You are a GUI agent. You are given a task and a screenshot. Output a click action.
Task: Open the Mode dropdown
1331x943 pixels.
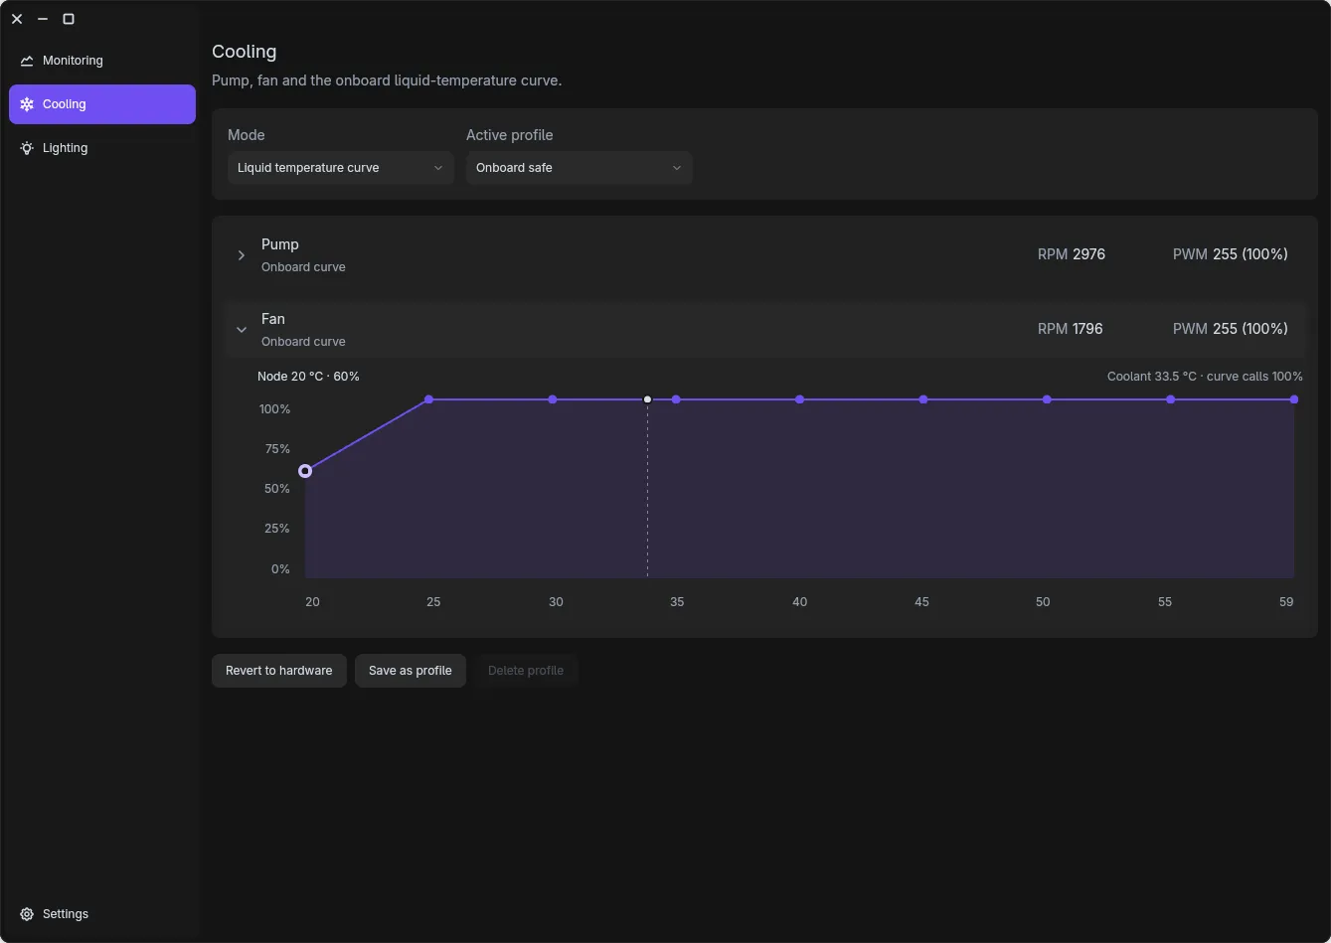[x=341, y=168]
